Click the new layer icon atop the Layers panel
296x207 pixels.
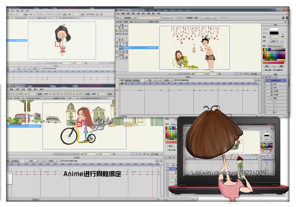[263, 77]
